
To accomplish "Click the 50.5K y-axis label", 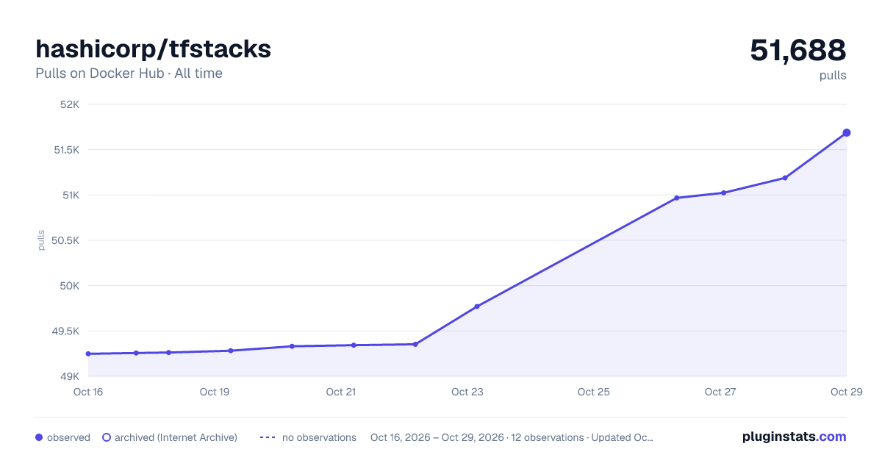I will 65,240.
